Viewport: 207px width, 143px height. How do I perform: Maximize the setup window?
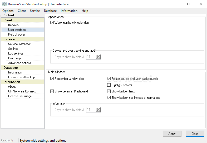click(x=189, y=4)
